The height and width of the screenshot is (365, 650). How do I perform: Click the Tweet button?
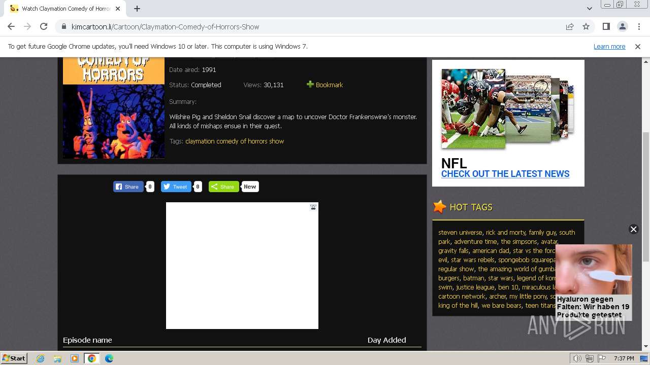(176, 187)
